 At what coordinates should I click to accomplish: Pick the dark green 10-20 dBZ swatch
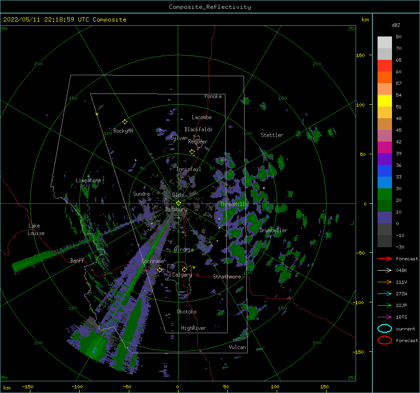[x=385, y=206]
